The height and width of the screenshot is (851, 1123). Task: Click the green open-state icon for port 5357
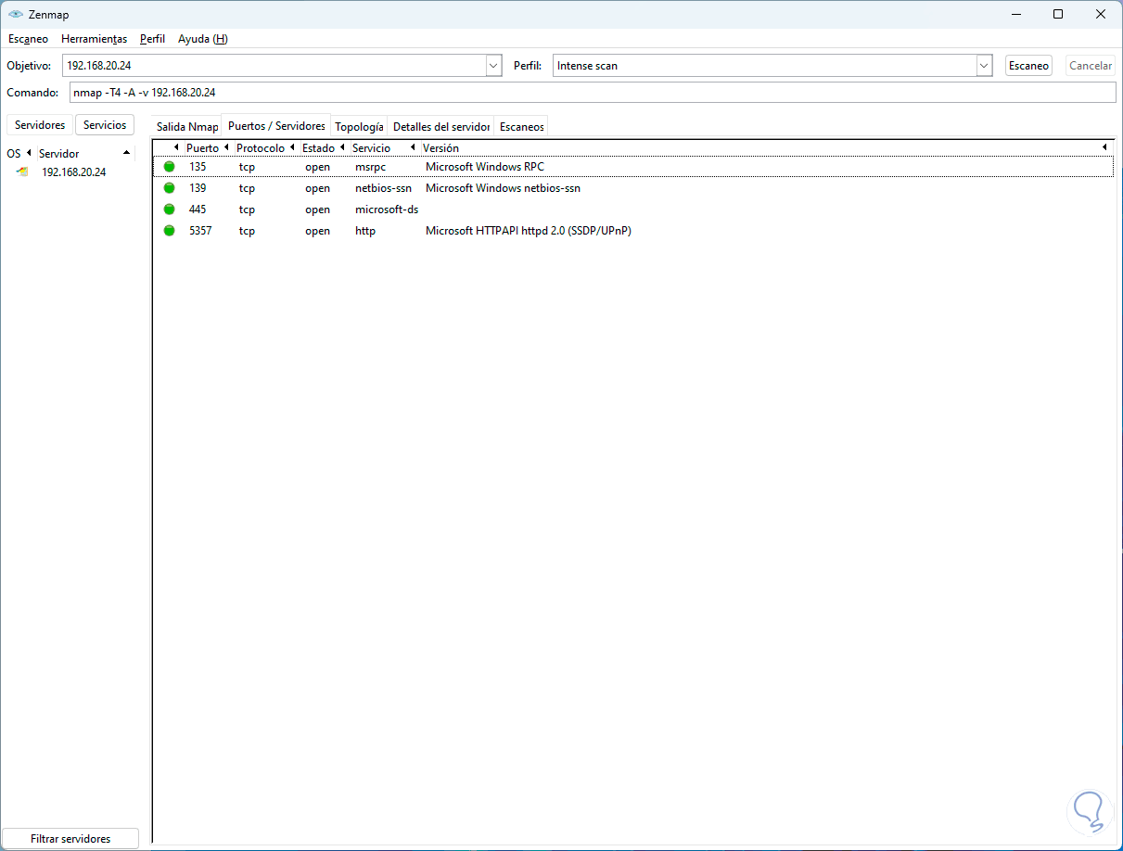169,231
